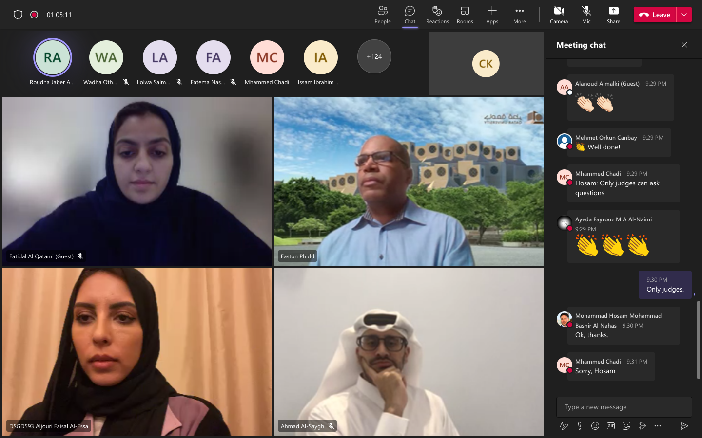Turn on the Camera
Image resolution: width=702 pixels, height=438 pixels.
(559, 15)
